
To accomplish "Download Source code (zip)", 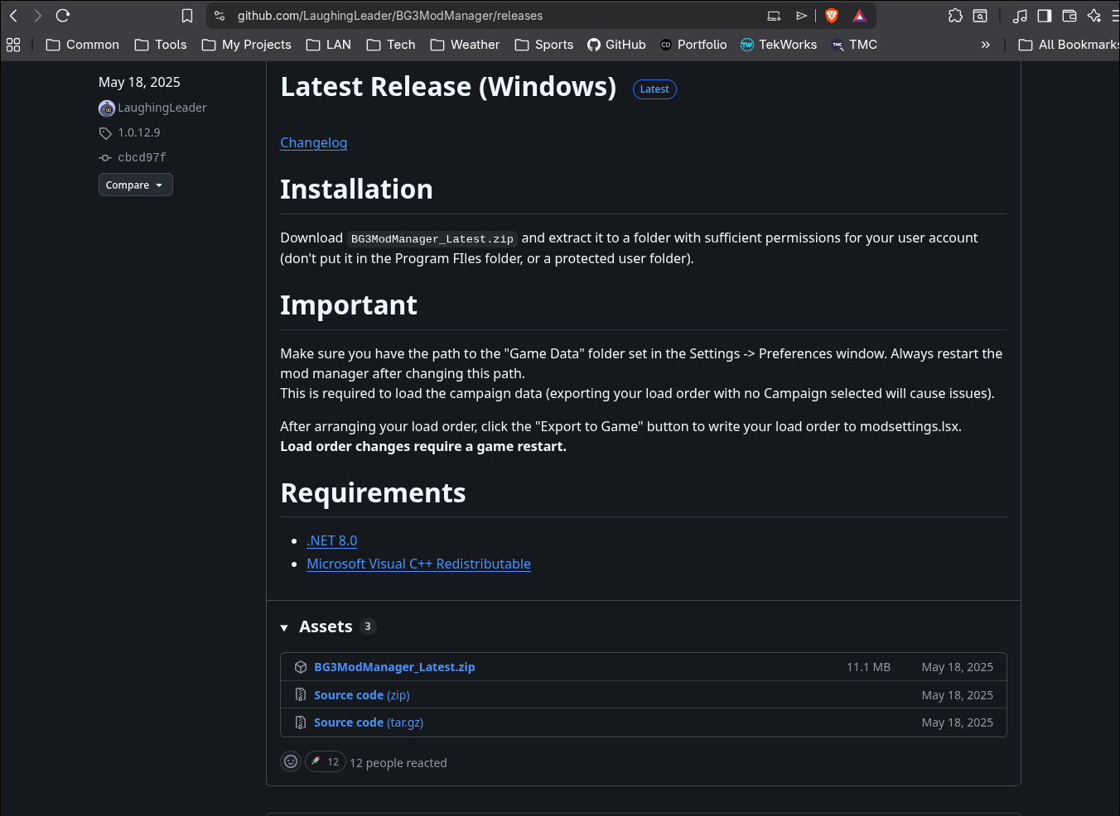I will [x=361, y=695].
